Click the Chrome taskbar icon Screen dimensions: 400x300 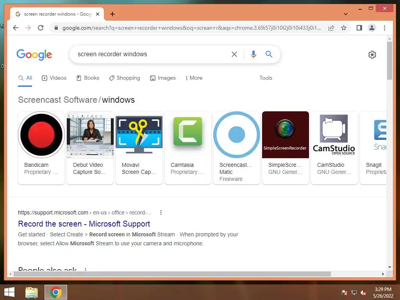[x=56, y=292]
